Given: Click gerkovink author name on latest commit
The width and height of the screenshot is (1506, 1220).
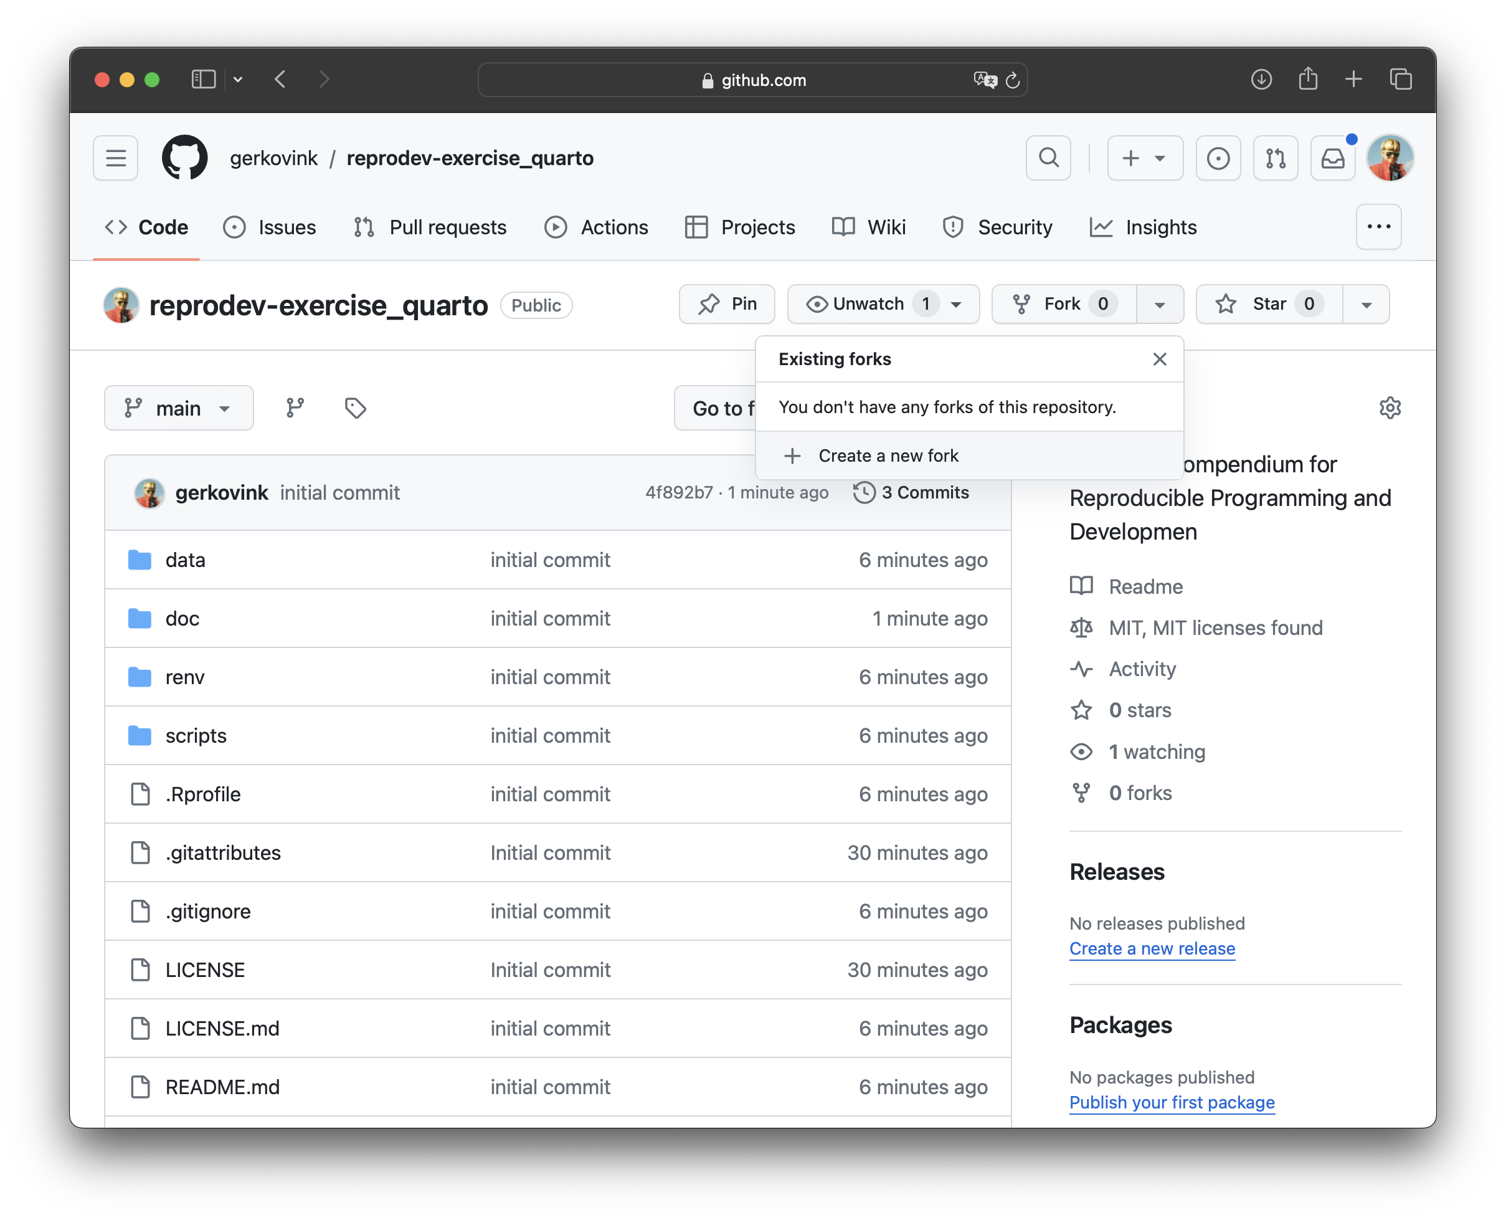Looking at the screenshot, I should point(221,493).
